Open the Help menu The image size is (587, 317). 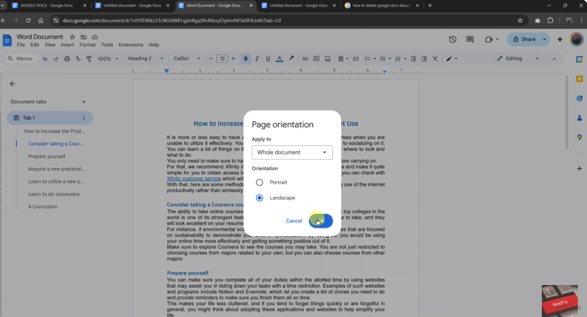point(154,45)
